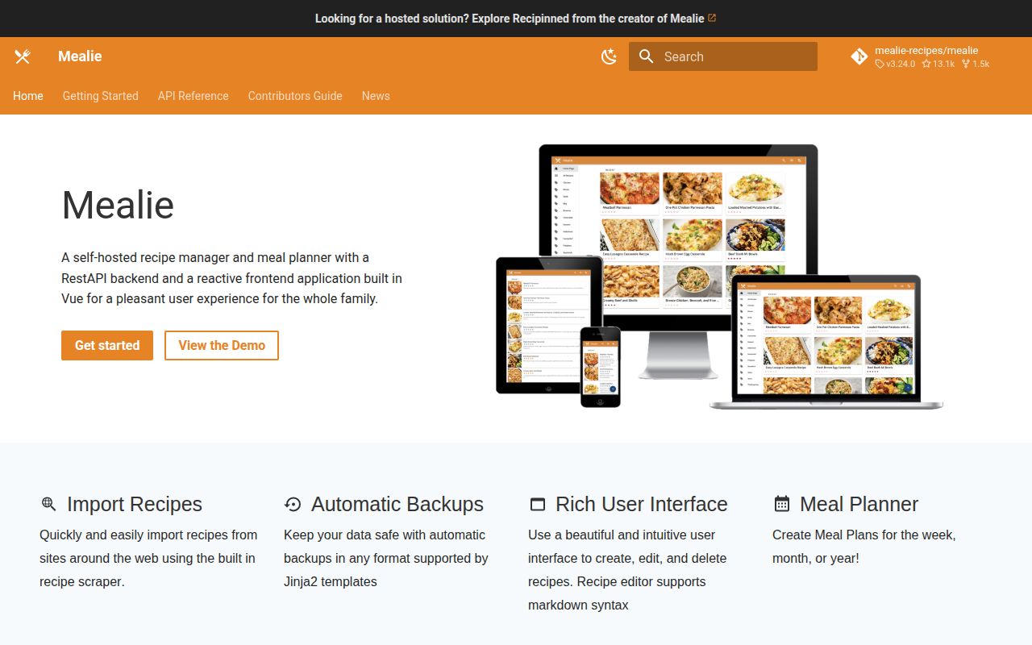The height and width of the screenshot is (645, 1032).
Task: Click the Mealie site title in the header
Action: pyautogui.click(x=80, y=56)
